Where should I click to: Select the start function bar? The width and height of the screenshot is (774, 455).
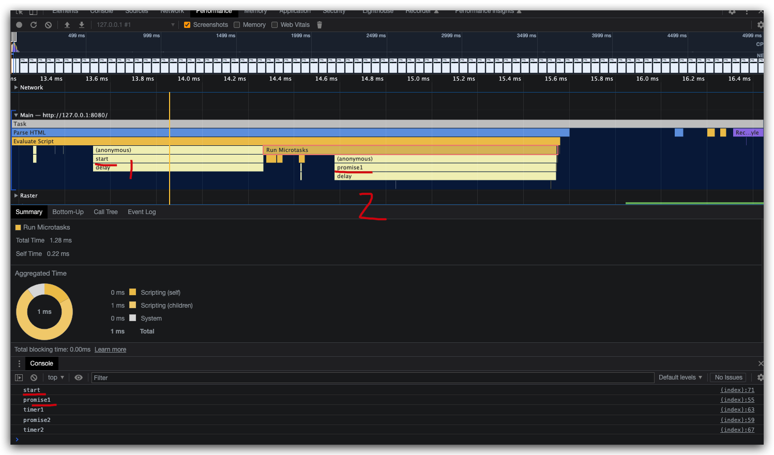tap(178, 159)
